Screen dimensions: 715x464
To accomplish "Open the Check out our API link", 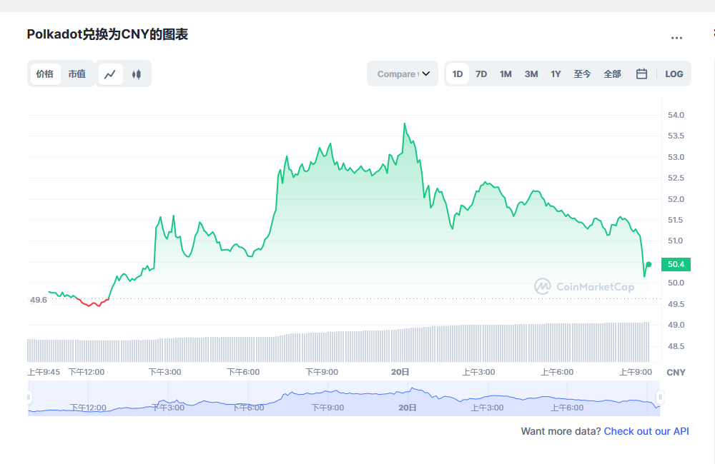I will pyautogui.click(x=646, y=431).
